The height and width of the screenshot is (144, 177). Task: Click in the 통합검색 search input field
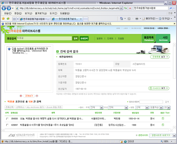point(44,38)
